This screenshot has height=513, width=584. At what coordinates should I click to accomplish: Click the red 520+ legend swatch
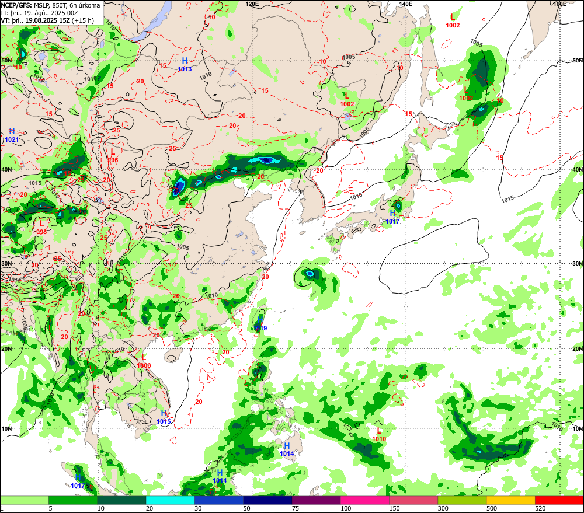click(x=559, y=500)
